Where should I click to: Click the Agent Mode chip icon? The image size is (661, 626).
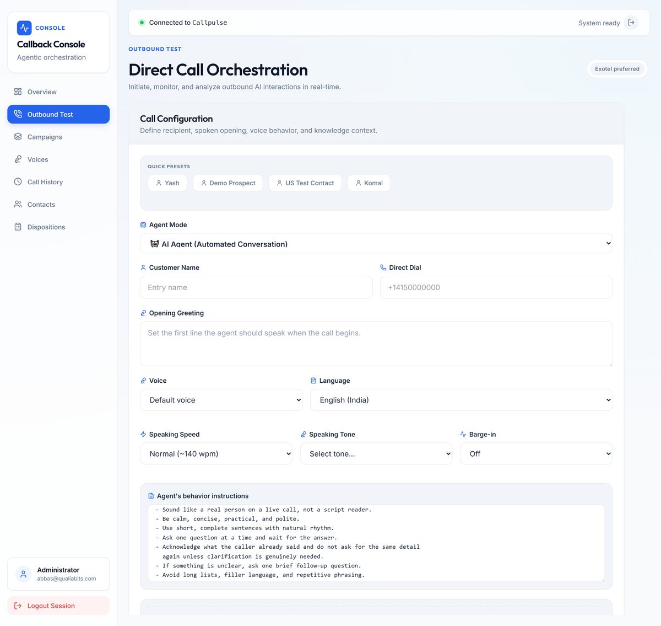[143, 225]
